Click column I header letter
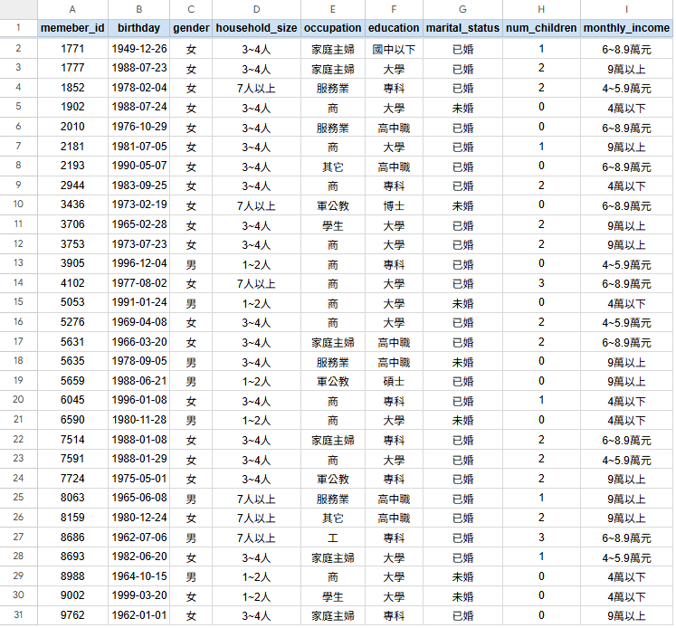This screenshot has width=676, height=628. (x=626, y=9)
